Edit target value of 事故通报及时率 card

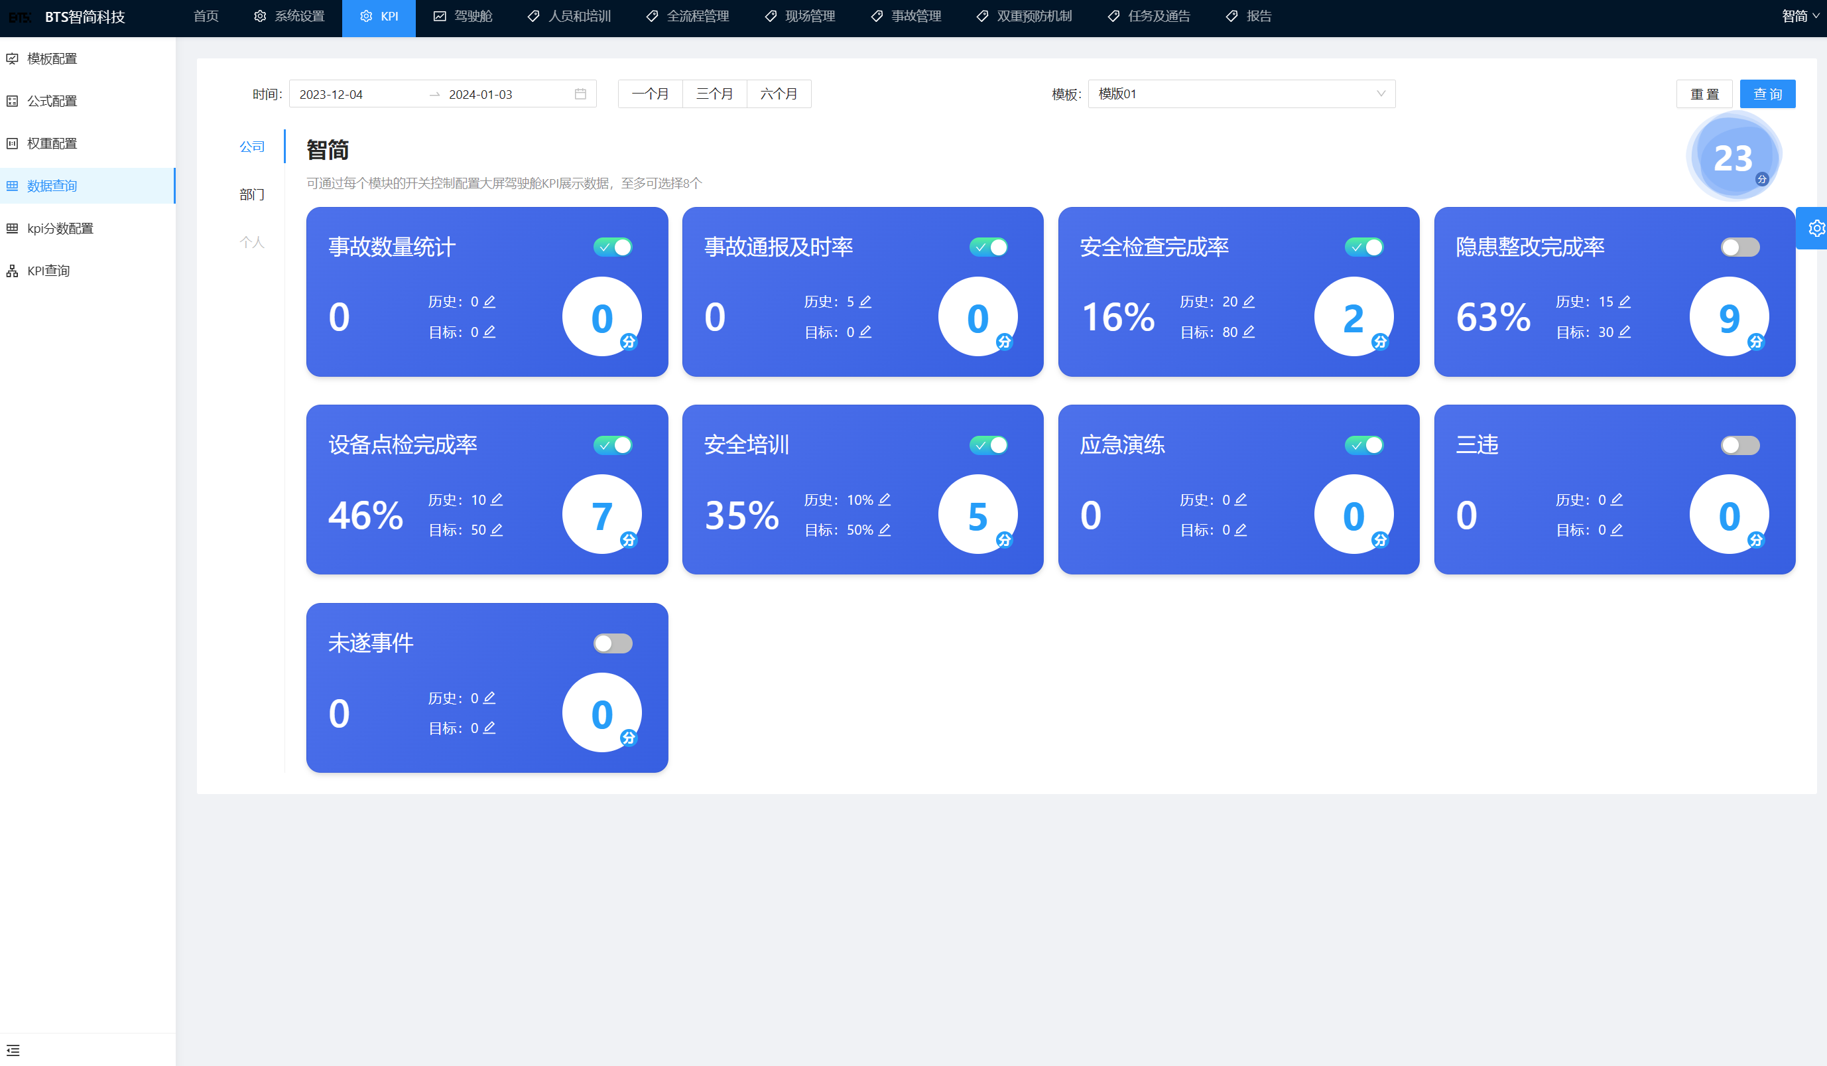tap(865, 332)
